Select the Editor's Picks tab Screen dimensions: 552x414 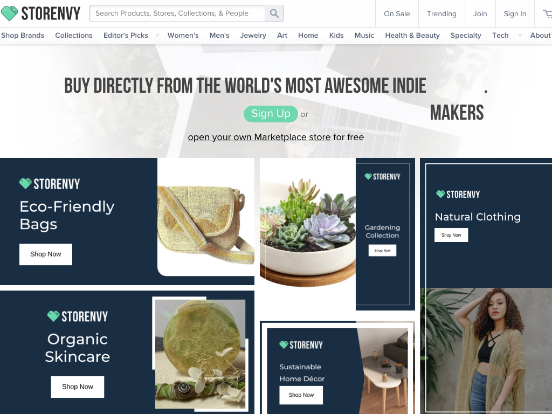(126, 35)
